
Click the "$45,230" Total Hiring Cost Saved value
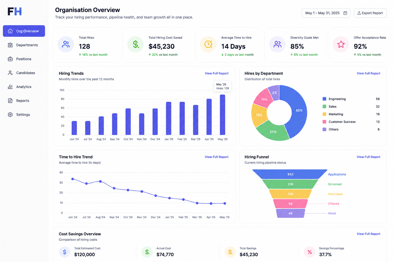pyautogui.click(x=162, y=47)
